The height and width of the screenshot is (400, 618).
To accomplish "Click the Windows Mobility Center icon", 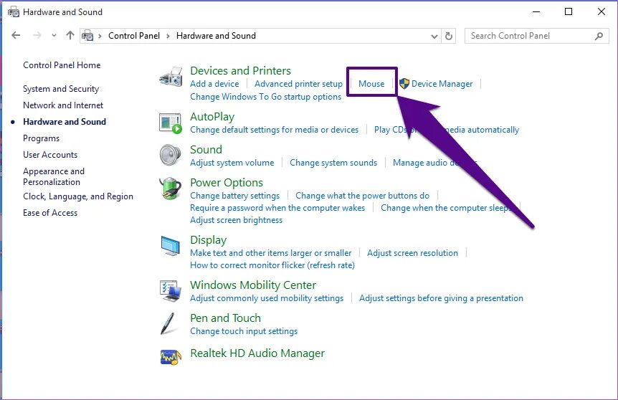I will pos(171,290).
